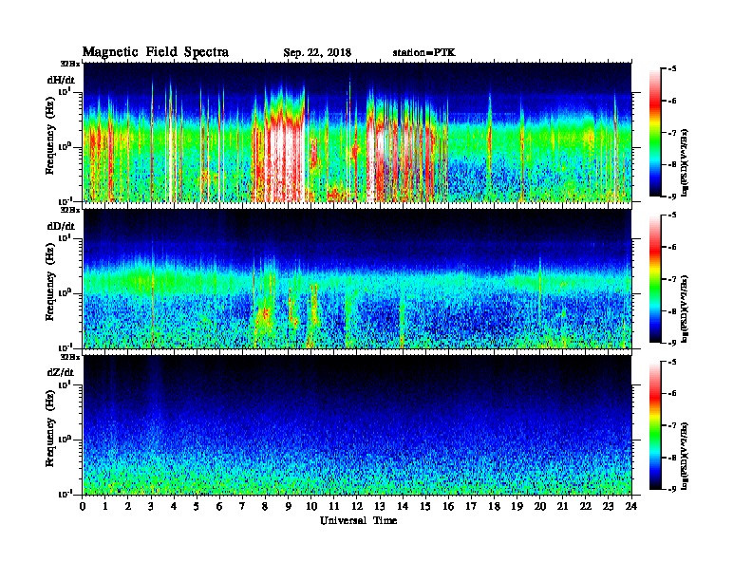The image size is (752, 581).
Task: Click hour "3" on the Universal Time axis
Action: (151, 507)
